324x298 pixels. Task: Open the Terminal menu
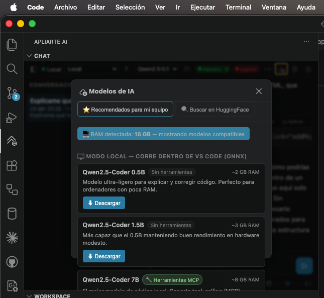238,7
